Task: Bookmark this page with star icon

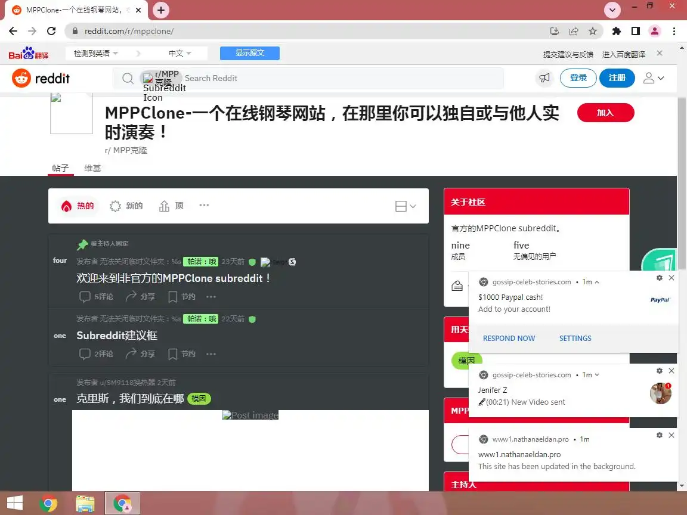Action: tap(592, 31)
